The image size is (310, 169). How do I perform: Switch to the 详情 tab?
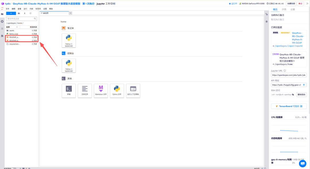pos(284,9)
